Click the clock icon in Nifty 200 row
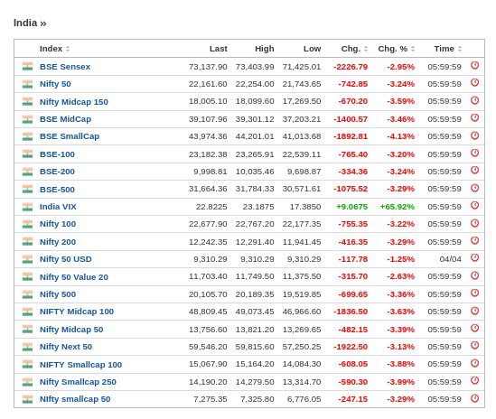The height and width of the screenshot is (419, 496). point(474,240)
